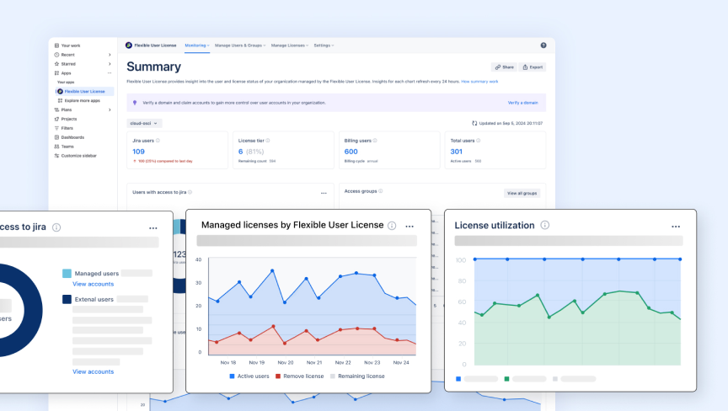The image size is (728, 411).
Task: Toggle Remove license legend series
Action: pyautogui.click(x=299, y=376)
